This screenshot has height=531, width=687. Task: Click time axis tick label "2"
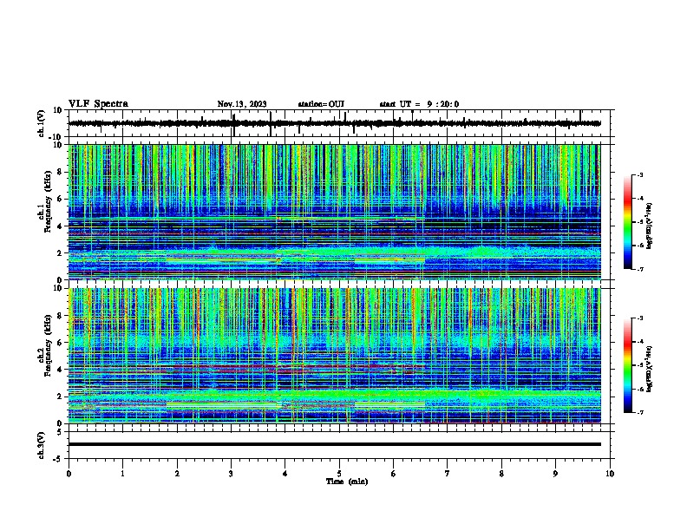177,474
